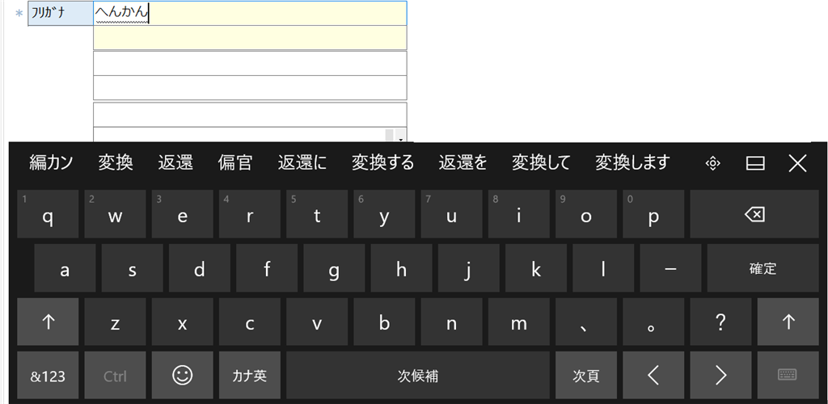Tap the f key
This screenshot has width=828, height=404.
click(267, 268)
